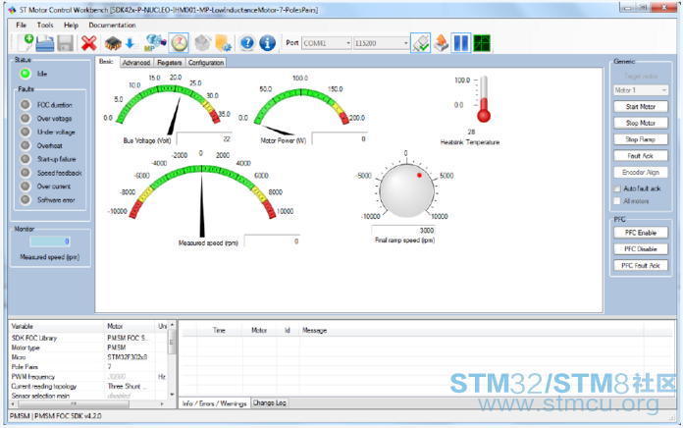683x428 pixels.
Task: Click the red X delete icon
Action: 89,43
